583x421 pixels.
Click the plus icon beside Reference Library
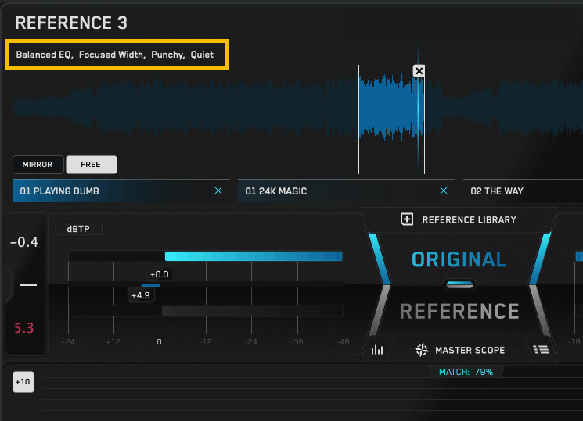pos(407,219)
